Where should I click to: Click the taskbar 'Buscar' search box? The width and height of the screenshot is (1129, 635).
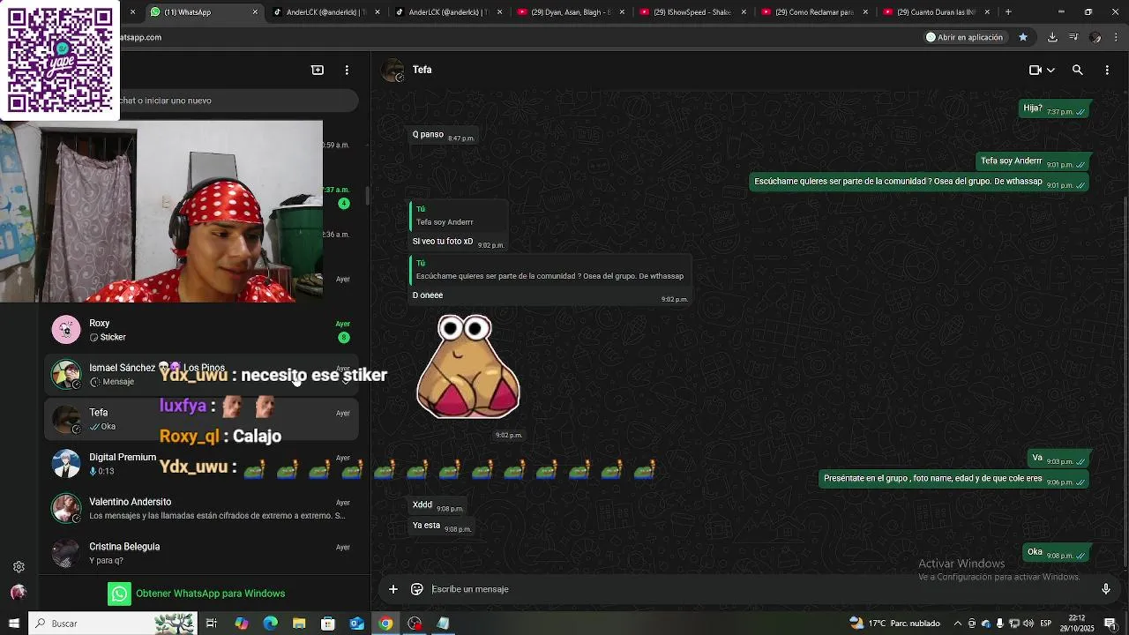pos(113,624)
